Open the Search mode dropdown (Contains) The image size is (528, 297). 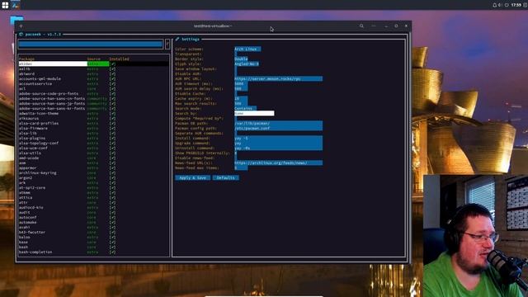click(246, 108)
